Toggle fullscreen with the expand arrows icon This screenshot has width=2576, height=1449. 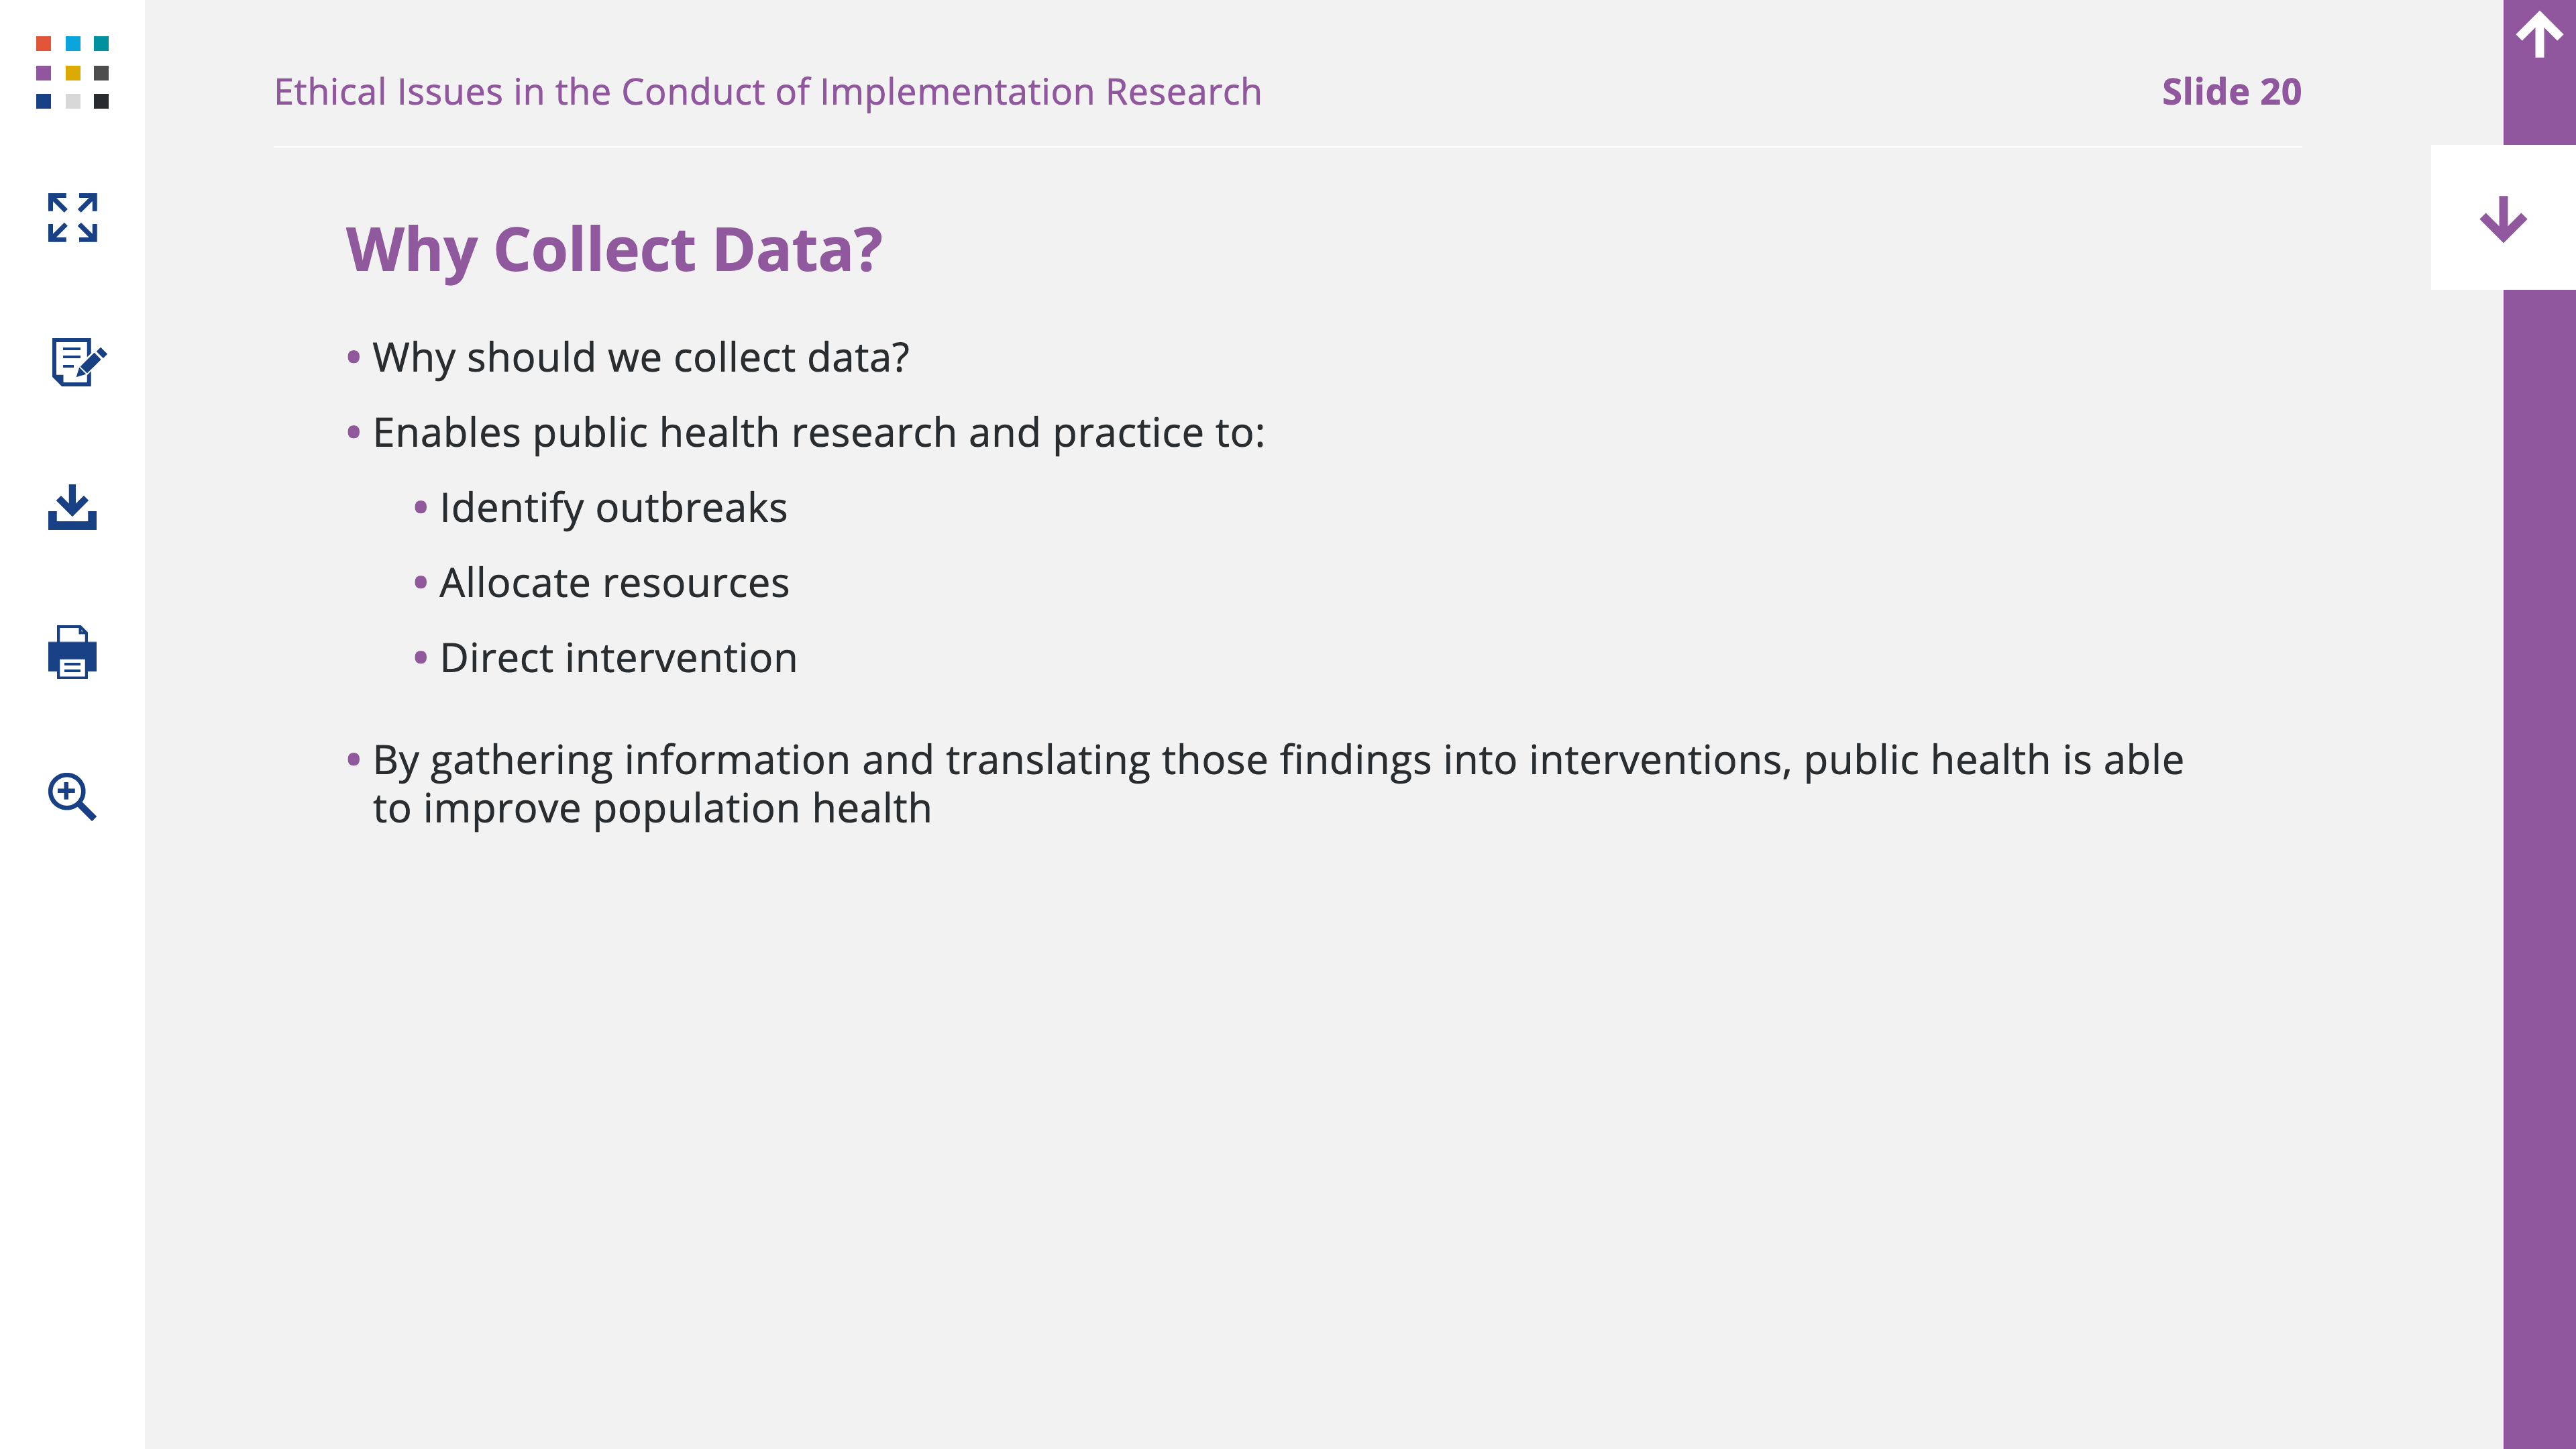[x=72, y=217]
